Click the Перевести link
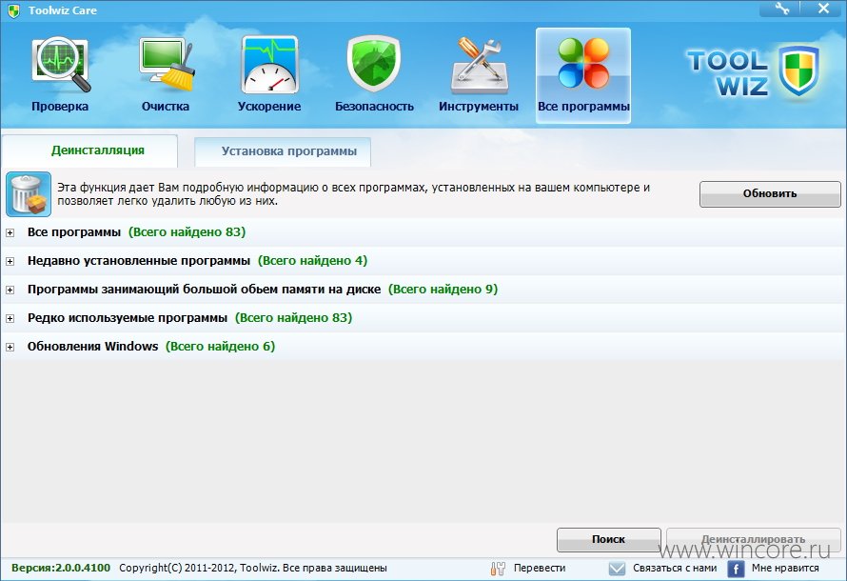 [x=539, y=568]
